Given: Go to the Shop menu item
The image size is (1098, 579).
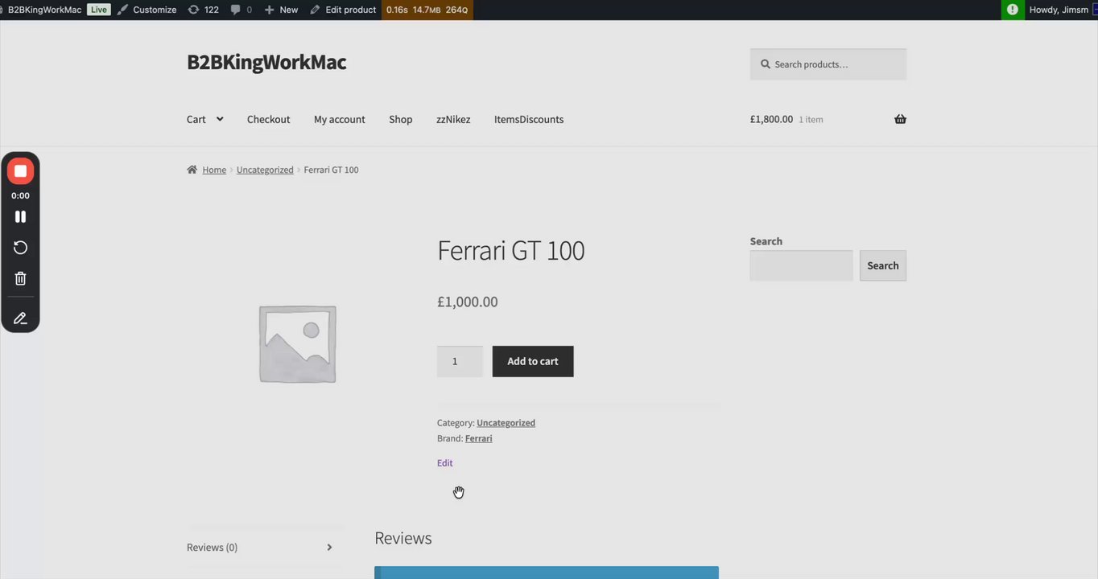Looking at the screenshot, I should coord(400,119).
